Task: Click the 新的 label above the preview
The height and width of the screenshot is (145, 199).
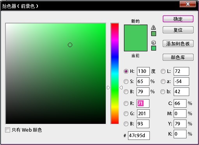Action: coord(135,21)
